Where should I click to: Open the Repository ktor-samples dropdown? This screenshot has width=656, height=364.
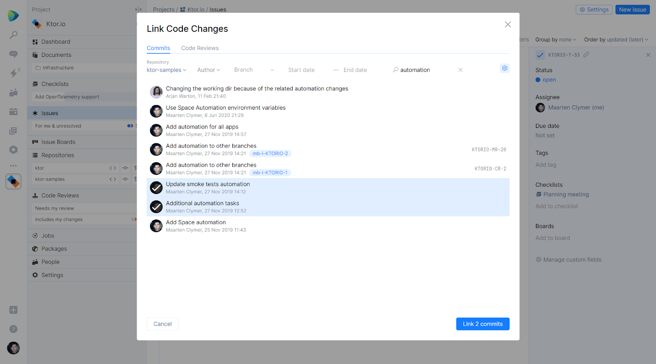point(166,70)
